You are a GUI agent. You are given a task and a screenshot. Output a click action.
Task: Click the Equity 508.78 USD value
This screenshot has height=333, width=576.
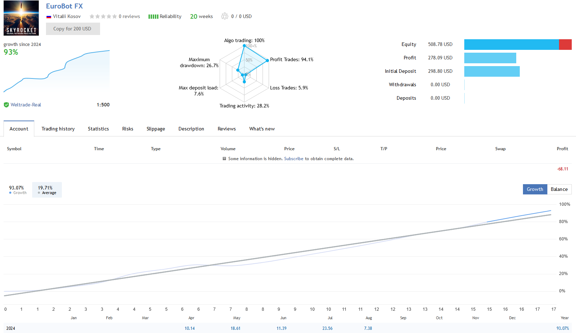point(440,45)
